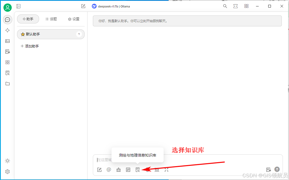289x180 pixels.
Task: Choose 测绘与地理信息知识库 from the popup
Action: coord(138,155)
